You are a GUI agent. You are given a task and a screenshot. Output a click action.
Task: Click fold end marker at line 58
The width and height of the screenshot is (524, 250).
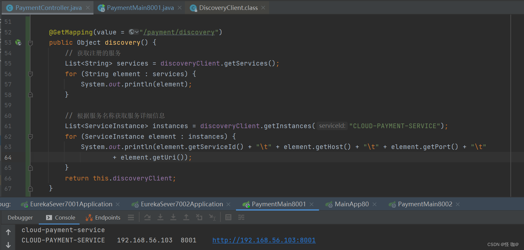30,95
